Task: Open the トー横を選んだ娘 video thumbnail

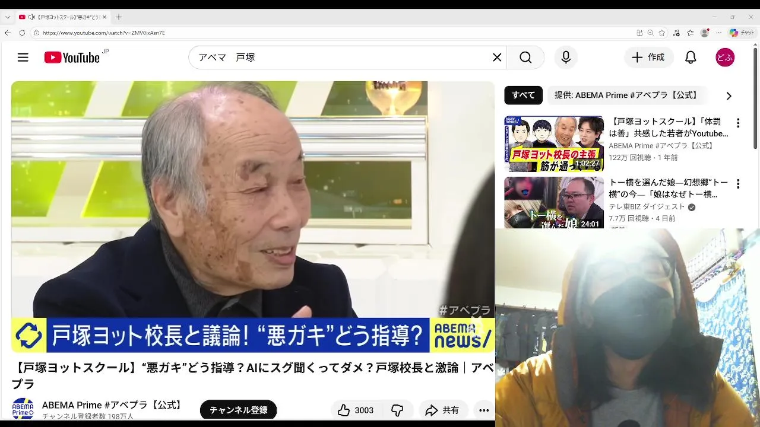Action: point(554,203)
